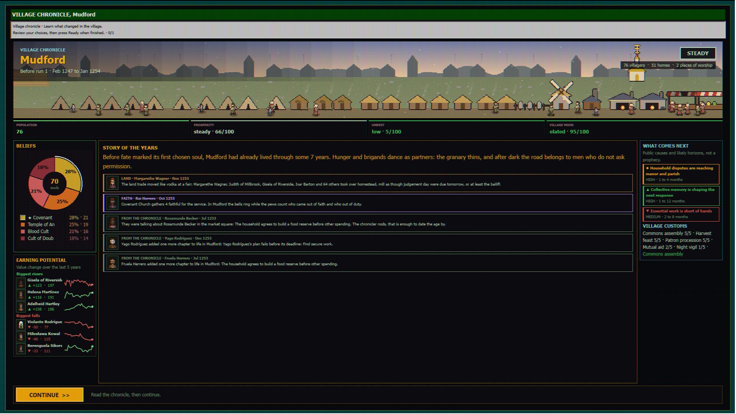This screenshot has height=414, width=736.
Task: Click the Unrest low 5/100 stat
Action: pos(457,129)
